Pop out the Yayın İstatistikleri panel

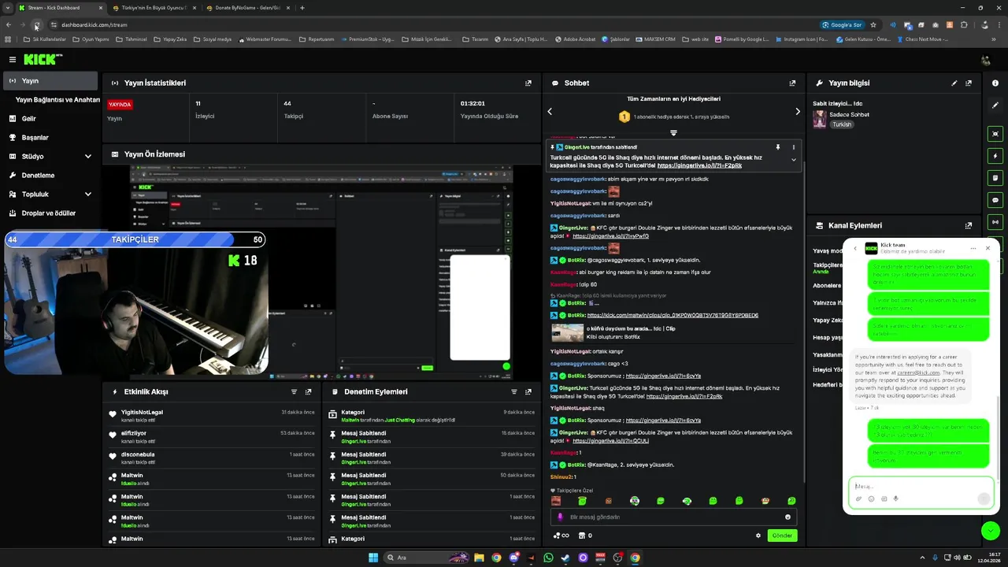[x=528, y=83]
